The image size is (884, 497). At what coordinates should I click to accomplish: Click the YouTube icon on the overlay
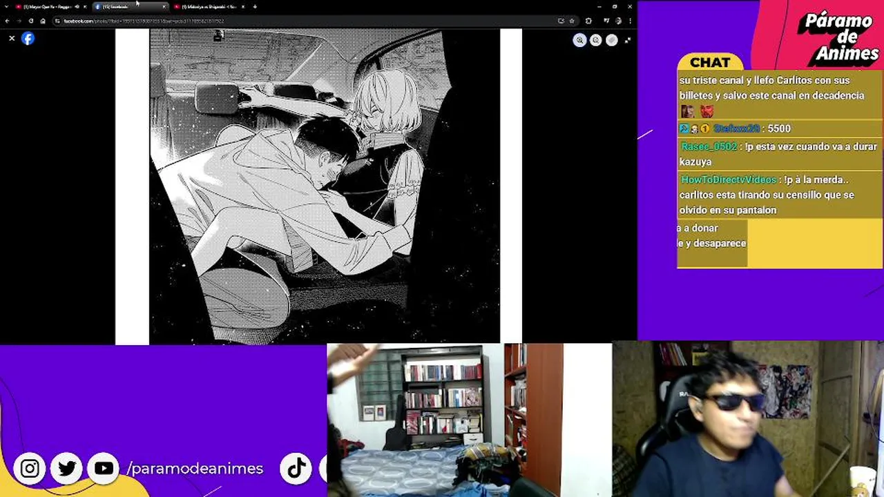(x=104, y=469)
